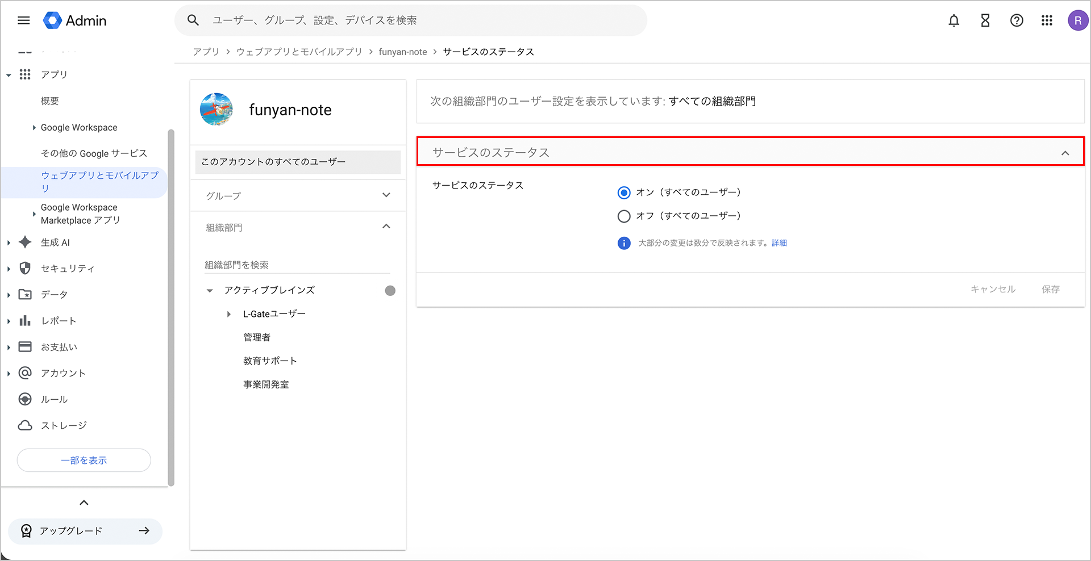
Task: Click the 詳細 link
Action: [779, 243]
